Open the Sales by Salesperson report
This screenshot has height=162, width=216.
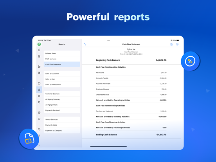pyautogui.click(x=62, y=85)
